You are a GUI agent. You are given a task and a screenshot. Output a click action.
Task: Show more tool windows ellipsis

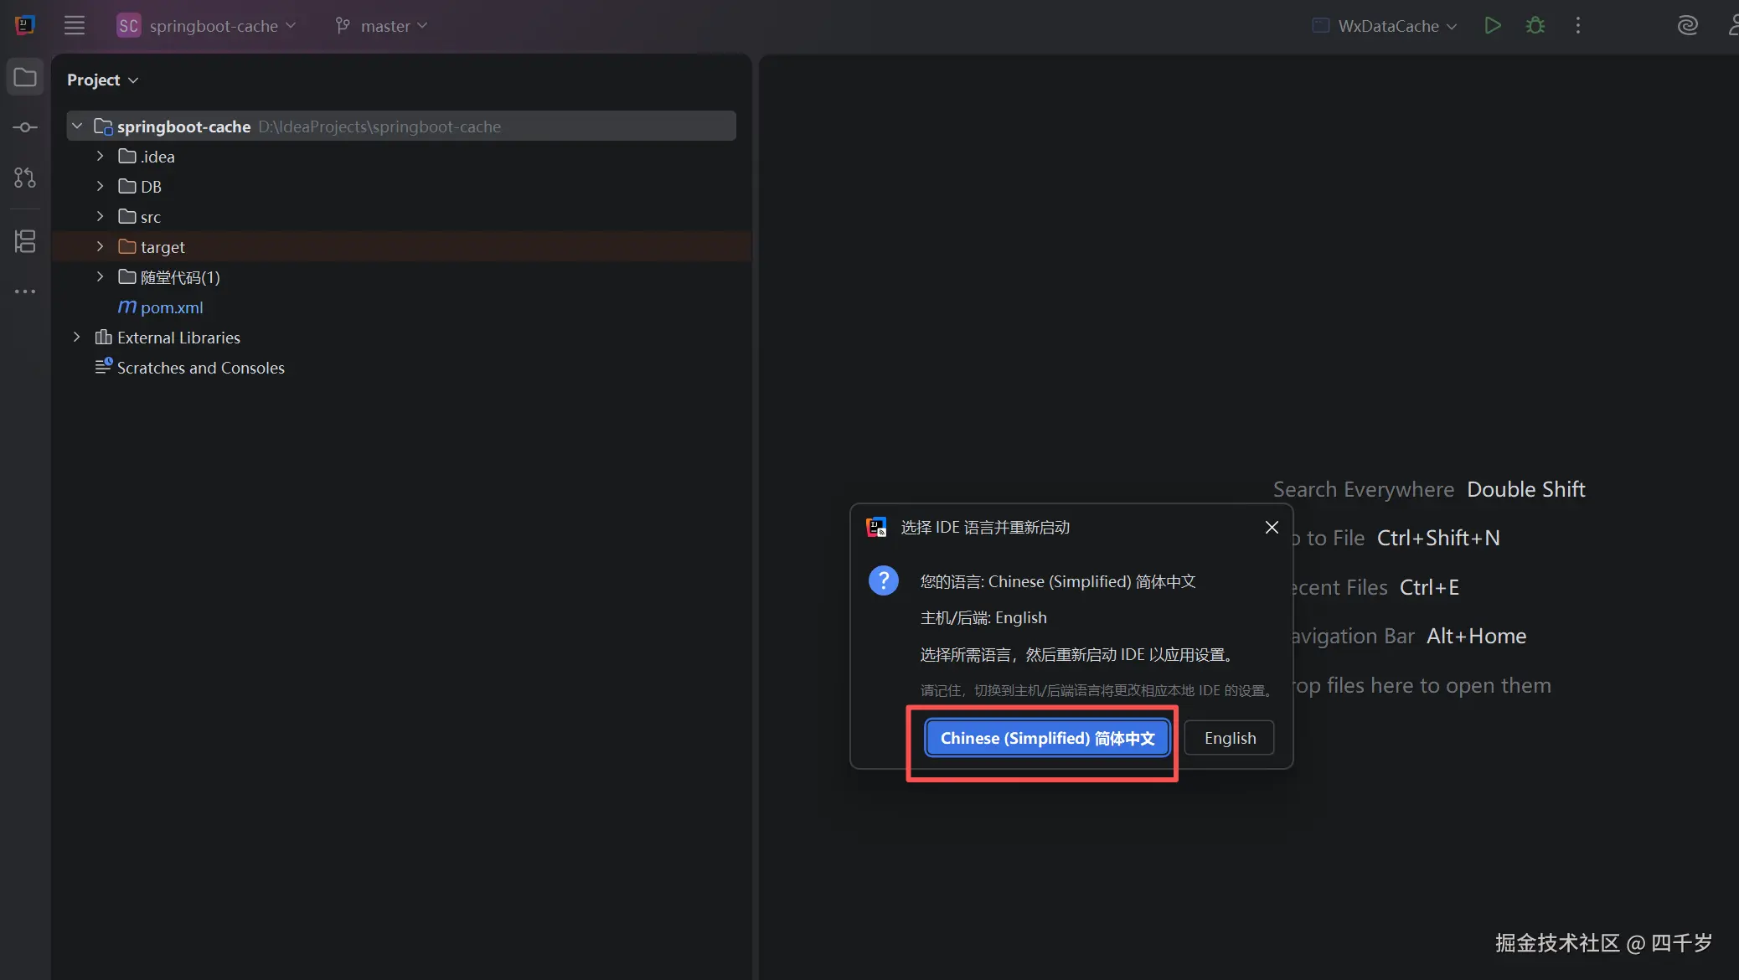(x=25, y=291)
